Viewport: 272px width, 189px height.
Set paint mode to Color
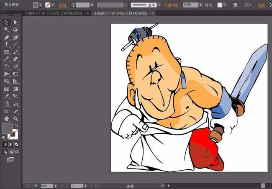5,144
